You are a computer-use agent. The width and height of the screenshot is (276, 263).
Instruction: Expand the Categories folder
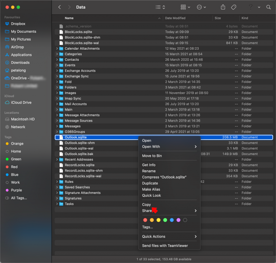click(x=57, y=54)
